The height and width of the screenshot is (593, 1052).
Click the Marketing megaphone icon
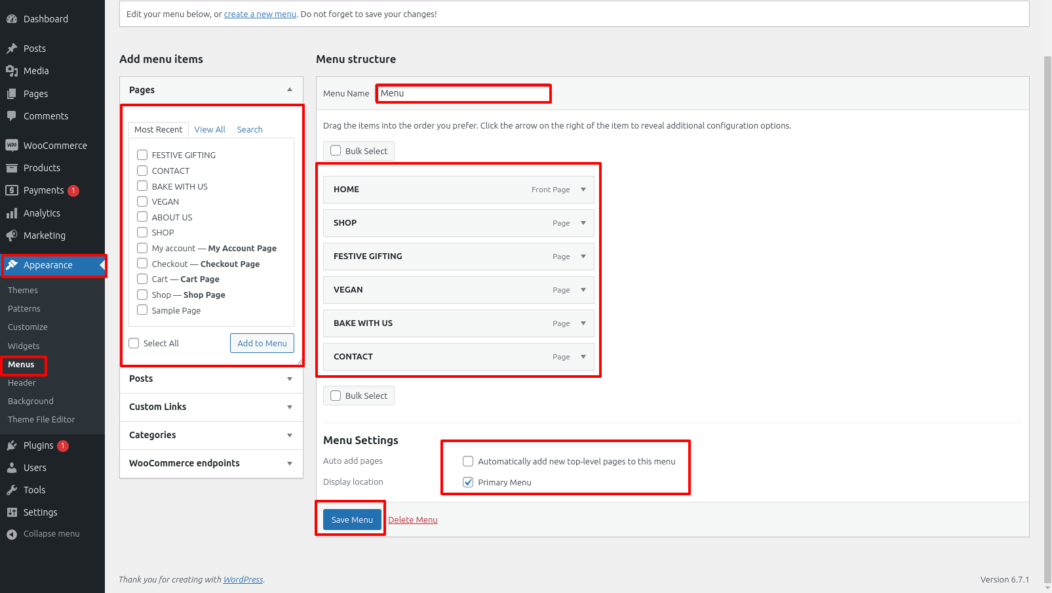pos(12,235)
